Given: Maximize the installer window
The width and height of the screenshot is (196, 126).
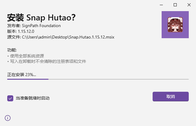Looking at the screenshot, I should coord(175,5).
